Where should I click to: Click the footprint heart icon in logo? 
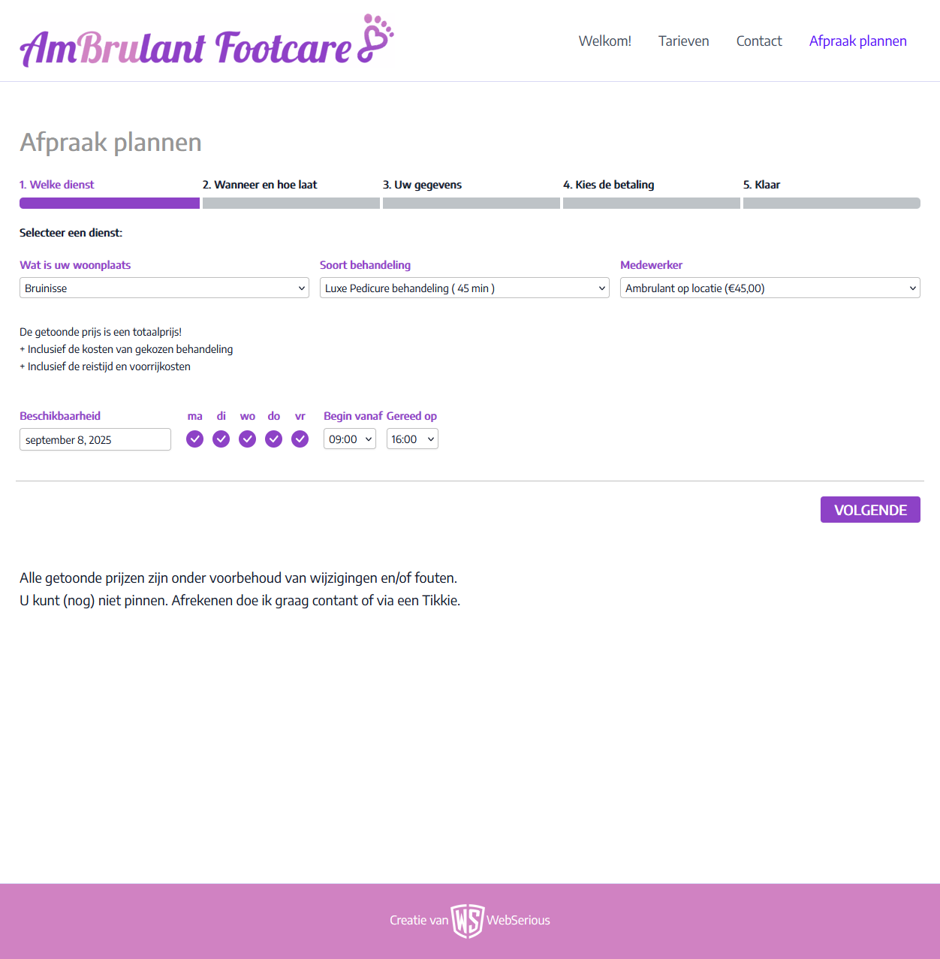[377, 38]
